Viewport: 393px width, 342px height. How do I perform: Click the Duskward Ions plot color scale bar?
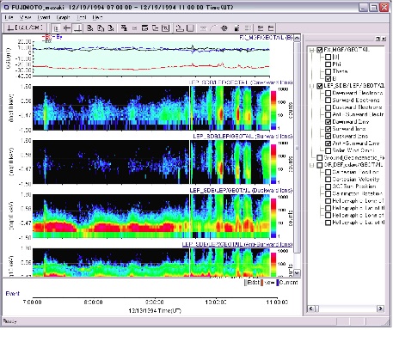point(273,218)
